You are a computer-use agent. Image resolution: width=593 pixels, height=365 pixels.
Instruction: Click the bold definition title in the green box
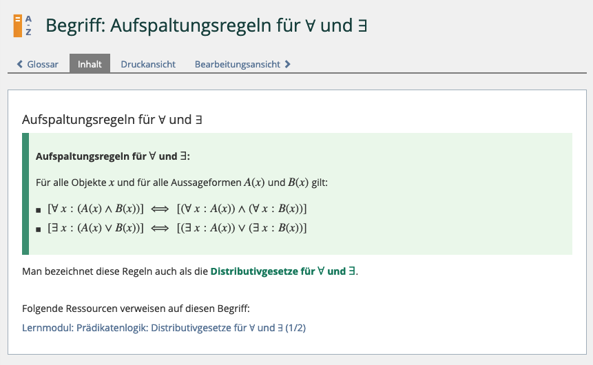(112, 156)
